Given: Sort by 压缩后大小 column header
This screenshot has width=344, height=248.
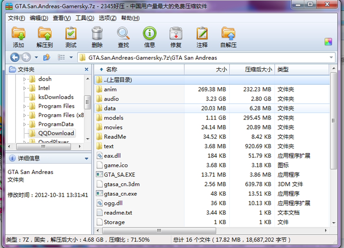Looking at the screenshot, I should (x=252, y=70).
